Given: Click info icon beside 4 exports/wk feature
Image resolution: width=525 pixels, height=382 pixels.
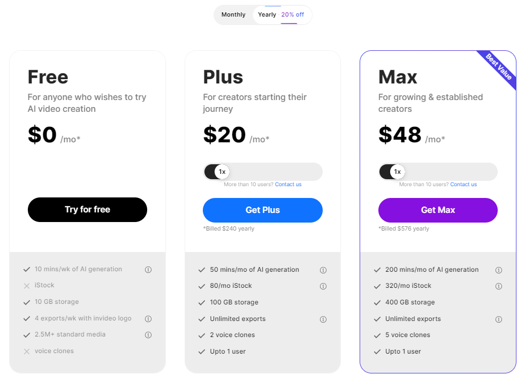Looking at the screenshot, I should 148,318.
